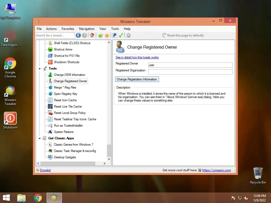Select the My Computer desktop icon
Viewport: 271px width, 203px height.
(10, 11)
